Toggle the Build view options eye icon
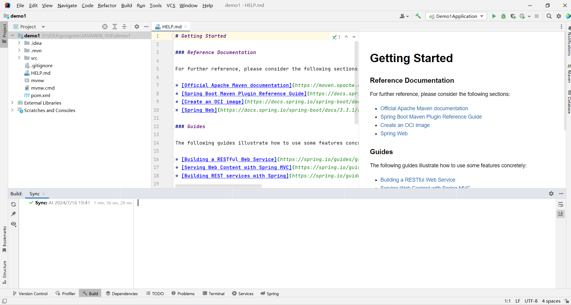This screenshot has height=305, width=571. coord(13,224)
